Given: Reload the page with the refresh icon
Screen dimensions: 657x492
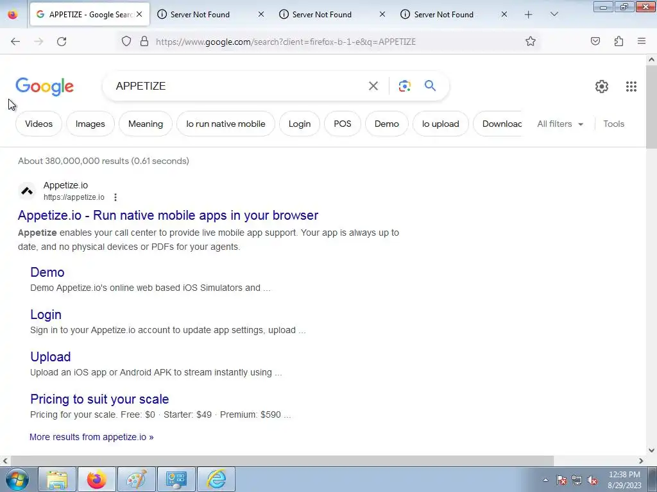Looking at the screenshot, I should [x=62, y=42].
